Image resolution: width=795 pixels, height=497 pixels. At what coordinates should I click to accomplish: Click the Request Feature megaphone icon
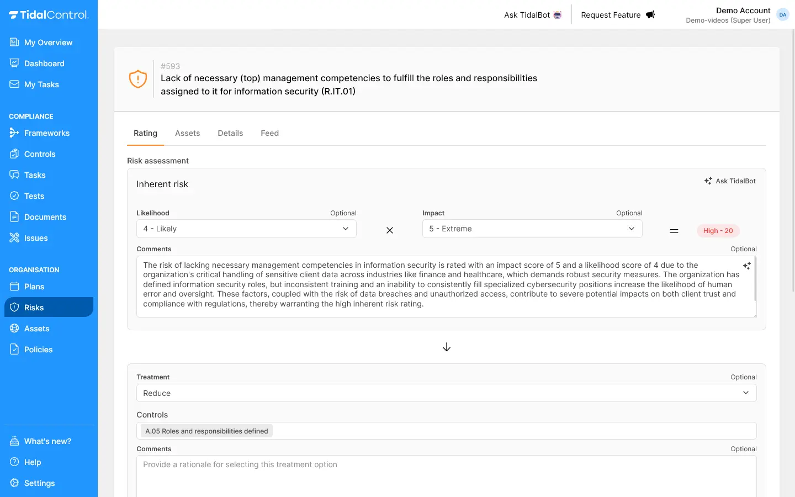pyautogui.click(x=650, y=15)
